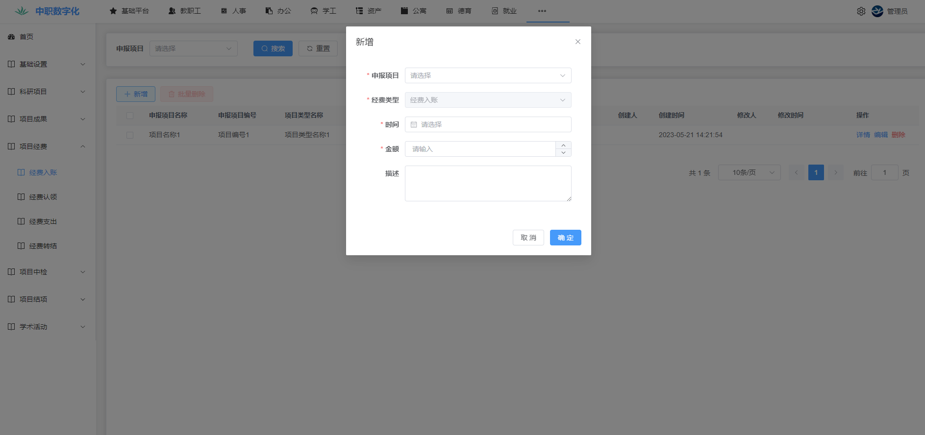Select 经费支出 in the sidebar
925x435 pixels.
43,221
